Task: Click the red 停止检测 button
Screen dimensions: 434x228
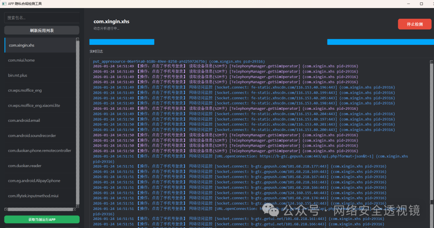Action: [x=414, y=24]
